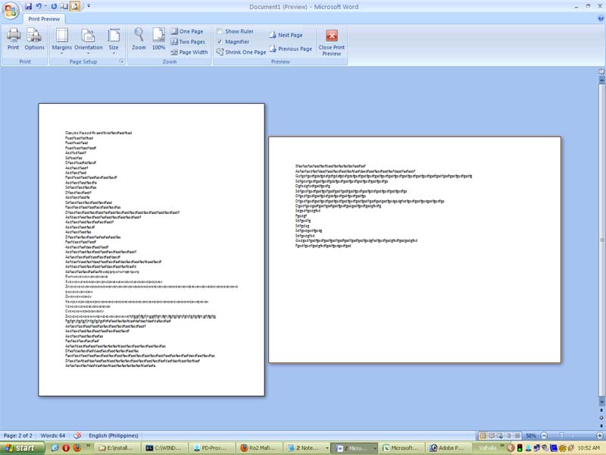Open print Options
Image resolution: width=606 pixels, height=455 pixels.
[33, 39]
